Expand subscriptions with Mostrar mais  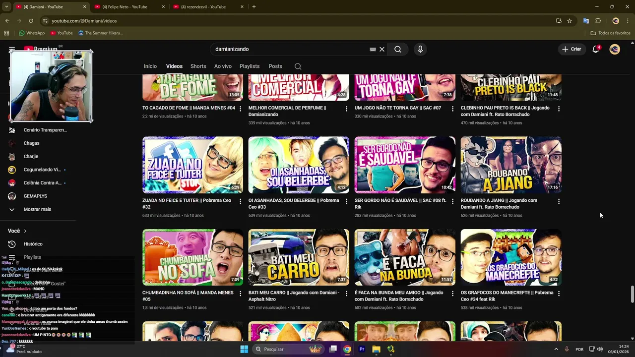(x=38, y=209)
